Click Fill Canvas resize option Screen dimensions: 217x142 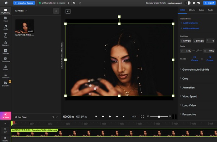[210, 59]
